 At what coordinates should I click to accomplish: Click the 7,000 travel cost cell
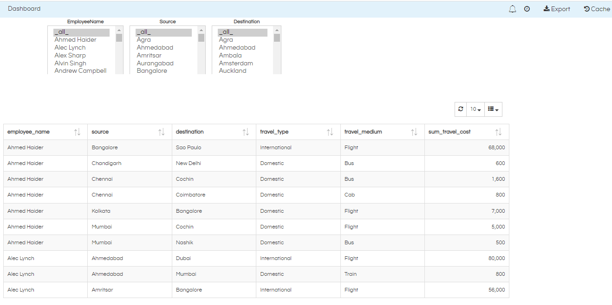(x=467, y=211)
